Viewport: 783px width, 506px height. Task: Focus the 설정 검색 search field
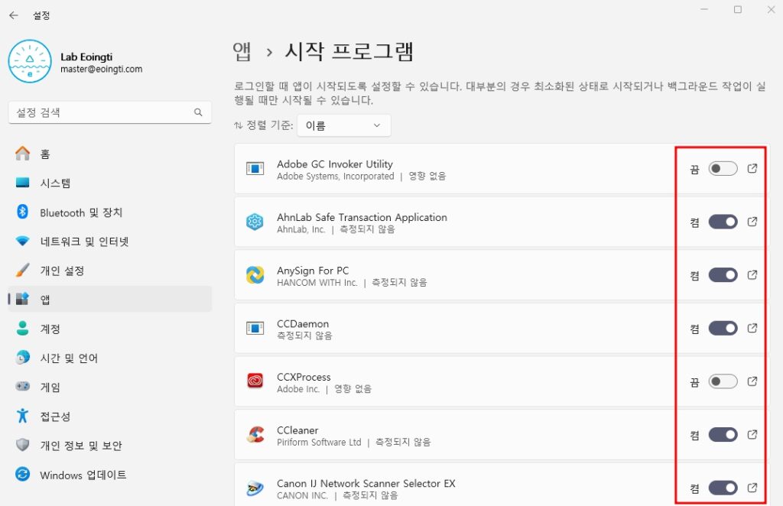pos(110,112)
